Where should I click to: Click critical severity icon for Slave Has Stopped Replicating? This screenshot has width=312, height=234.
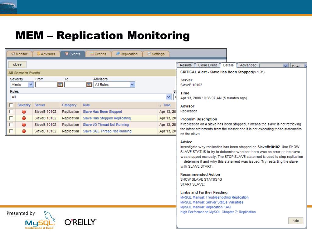point(24,118)
